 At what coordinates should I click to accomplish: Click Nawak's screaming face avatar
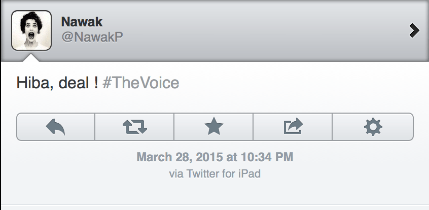[x=31, y=30]
